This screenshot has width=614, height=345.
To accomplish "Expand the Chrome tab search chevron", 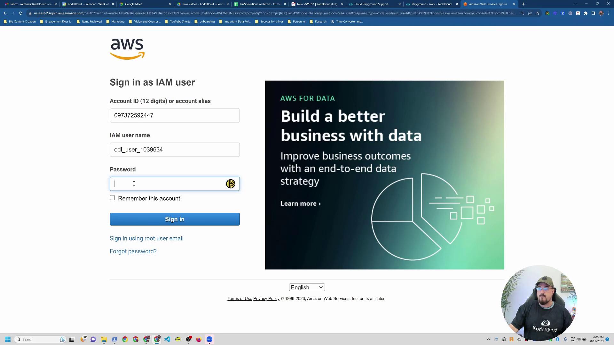I will point(575,4).
